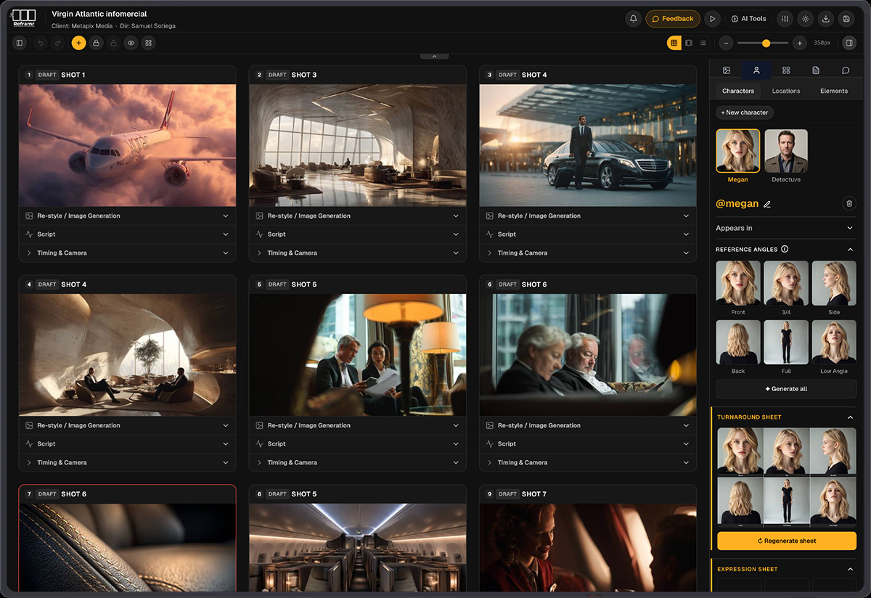Play the storyboard preview
The image size is (871, 598).
pyautogui.click(x=713, y=19)
